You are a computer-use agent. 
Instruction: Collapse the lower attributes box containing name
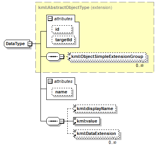[x=50, y=81]
